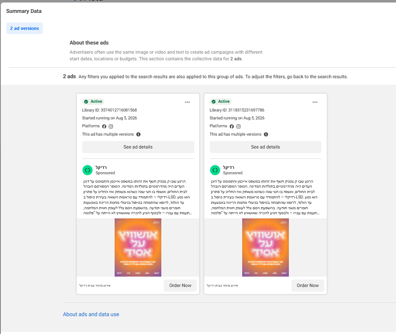Open options menu for ad 3574012716081568
This screenshot has width=396, height=334.
[x=187, y=102]
